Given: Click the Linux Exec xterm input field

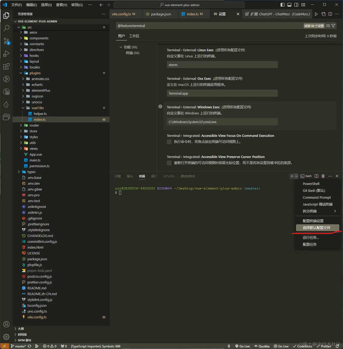Looking at the screenshot, I should point(222,65).
